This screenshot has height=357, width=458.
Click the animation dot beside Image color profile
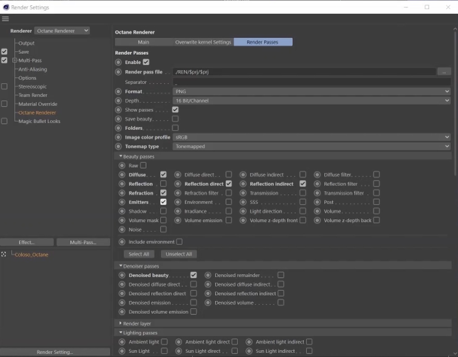pos(118,138)
